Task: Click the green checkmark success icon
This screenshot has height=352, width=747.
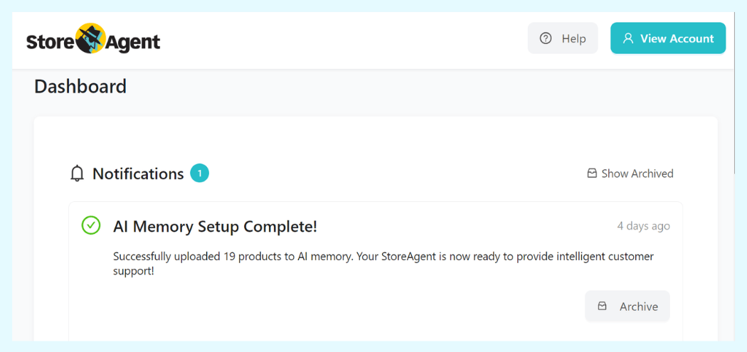Action: click(91, 225)
